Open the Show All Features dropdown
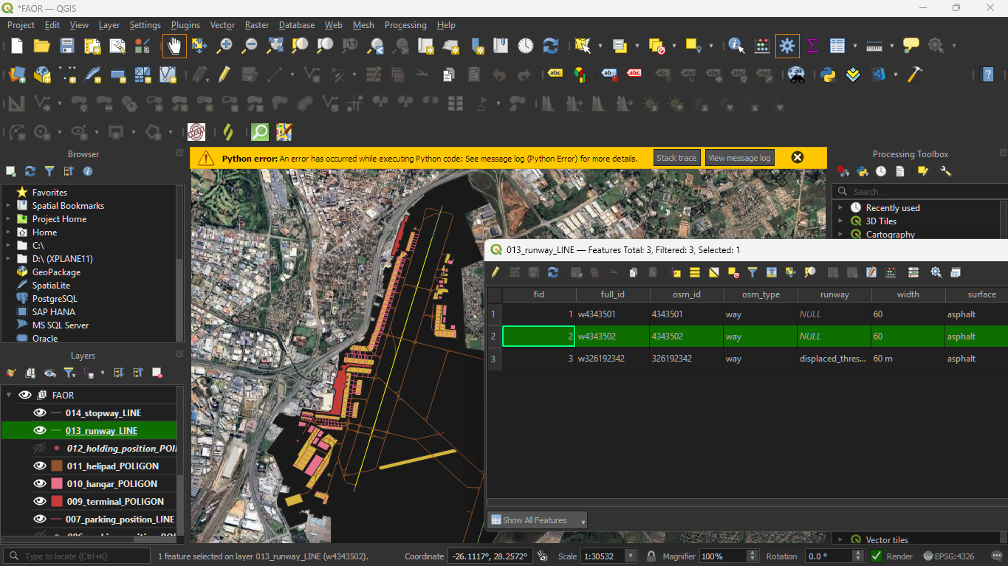Viewport: 1008px width, 566px height. coord(537,520)
